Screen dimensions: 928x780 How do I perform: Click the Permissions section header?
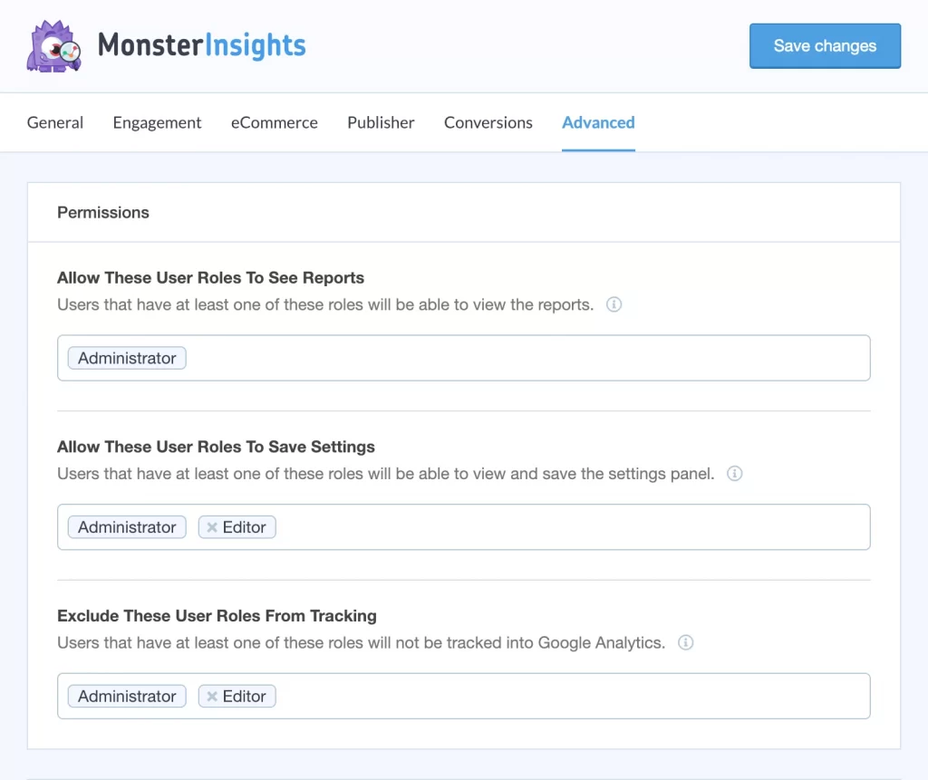(102, 212)
